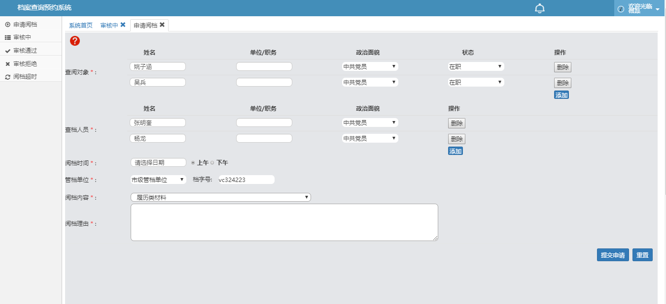The width and height of the screenshot is (666, 304).
Task: Click the 审核中 list icon in sidebar
Action: [x=7, y=37]
